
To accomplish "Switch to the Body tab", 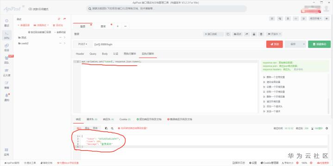I will (105, 54).
